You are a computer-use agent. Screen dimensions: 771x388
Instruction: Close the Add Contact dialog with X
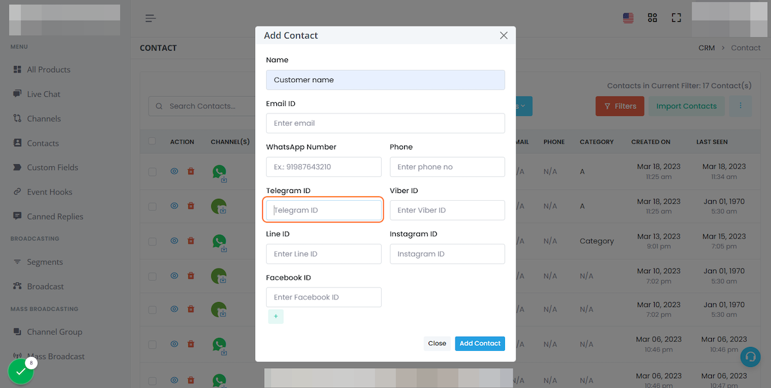pos(504,36)
